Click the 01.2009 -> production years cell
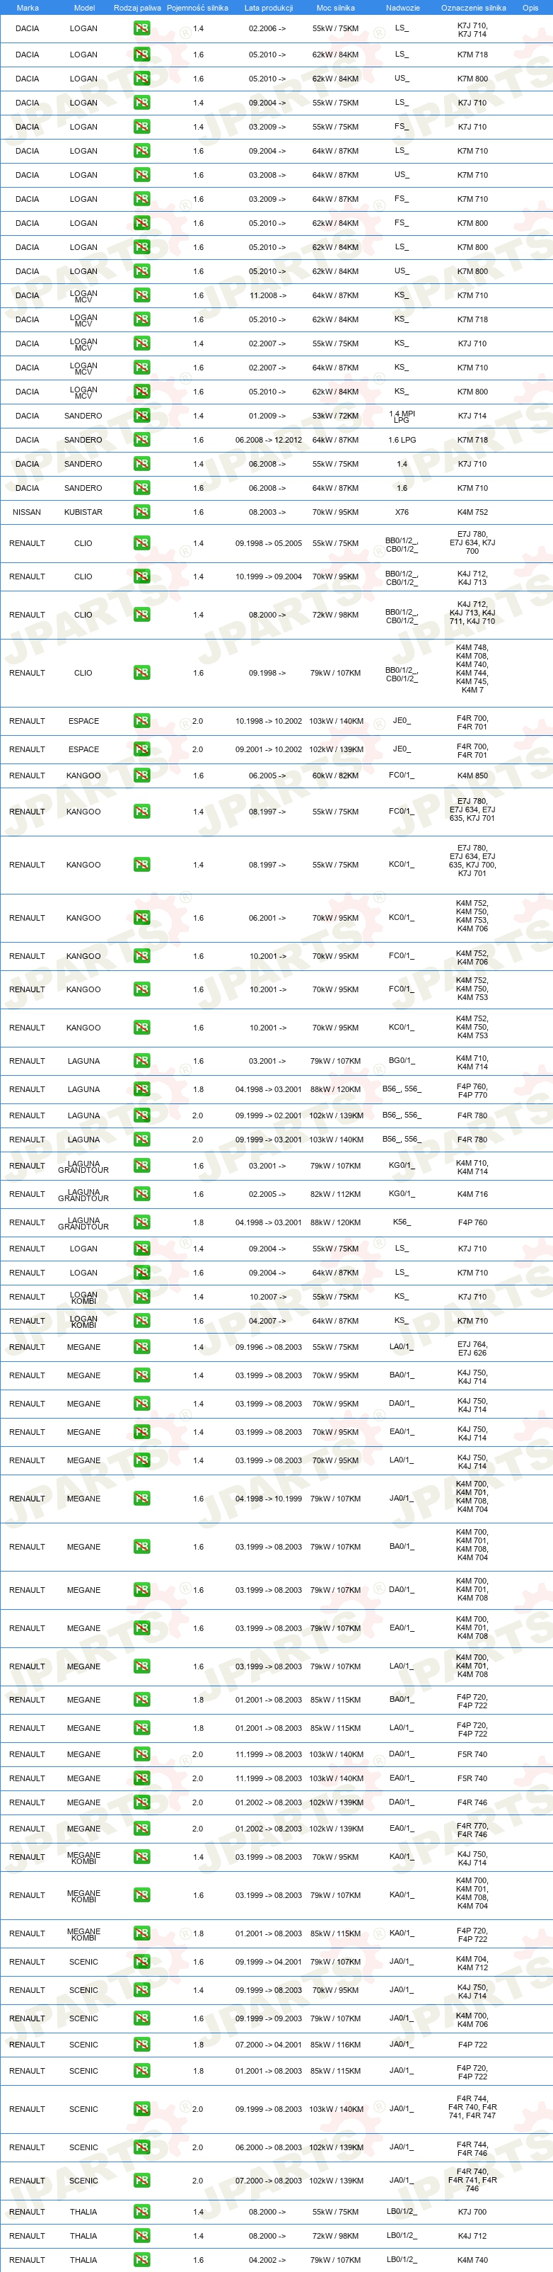Viewport: 553px width, 2272px height. pyautogui.click(x=267, y=416)
